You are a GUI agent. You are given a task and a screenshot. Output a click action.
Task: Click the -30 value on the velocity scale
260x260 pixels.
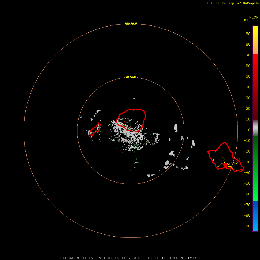(247, 162)
